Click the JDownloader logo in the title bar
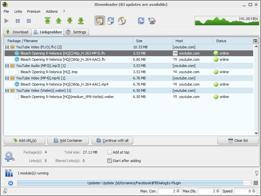This screenshot has height=196, width=261. (5, 5)
